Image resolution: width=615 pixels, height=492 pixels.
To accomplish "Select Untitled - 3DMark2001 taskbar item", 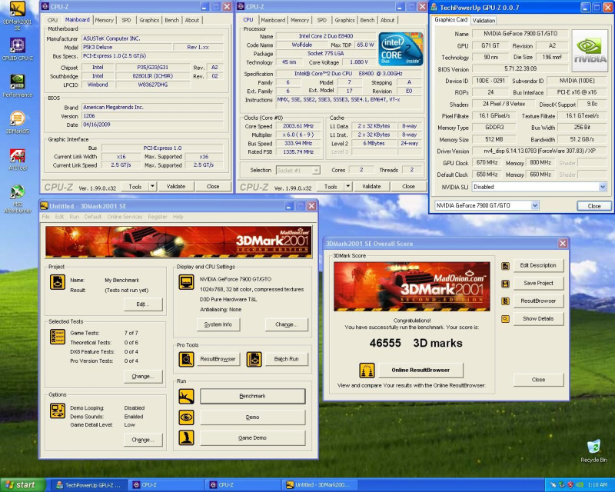I will (321, 485).
